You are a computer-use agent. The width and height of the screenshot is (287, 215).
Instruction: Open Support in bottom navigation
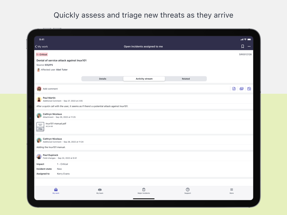click(188, 191)
